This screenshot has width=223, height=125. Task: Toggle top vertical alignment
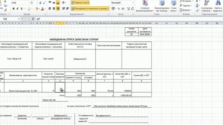click(50, 2)
